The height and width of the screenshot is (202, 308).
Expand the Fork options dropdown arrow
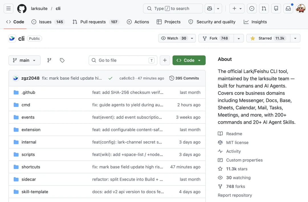point(239,38)
